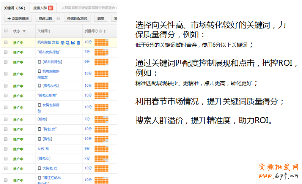Viewport: 302px width, 184px height.
Task: Click the copy icon next to 帆布胸包 女包
Action: [x=68, y=43]
